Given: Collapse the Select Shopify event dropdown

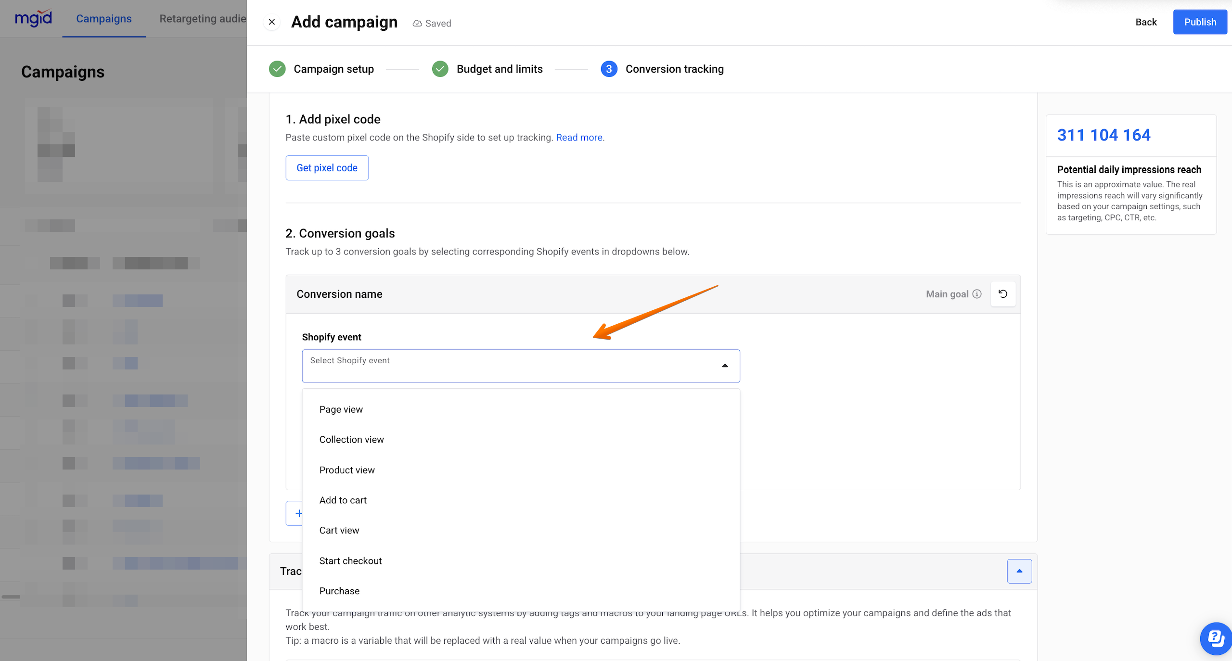Looking at the screenshot, I should coord(725,366).
